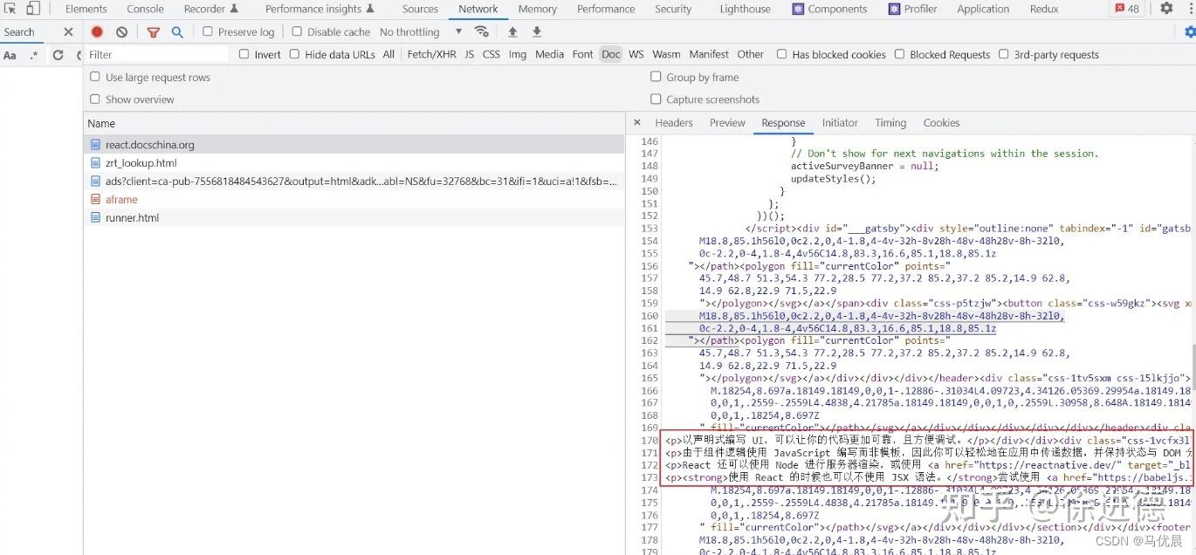Select the react.docschina.org request

coord(149,145)
